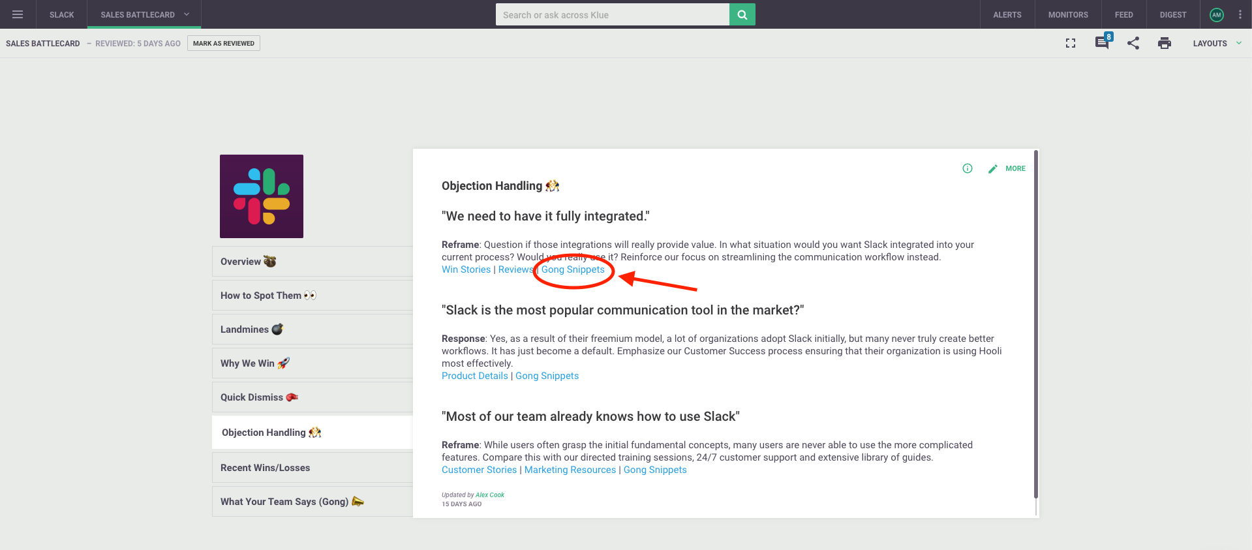This screenshot has width=1252, height=550.
Task: Open the hamburger menu icon
Action: point(18,14)
